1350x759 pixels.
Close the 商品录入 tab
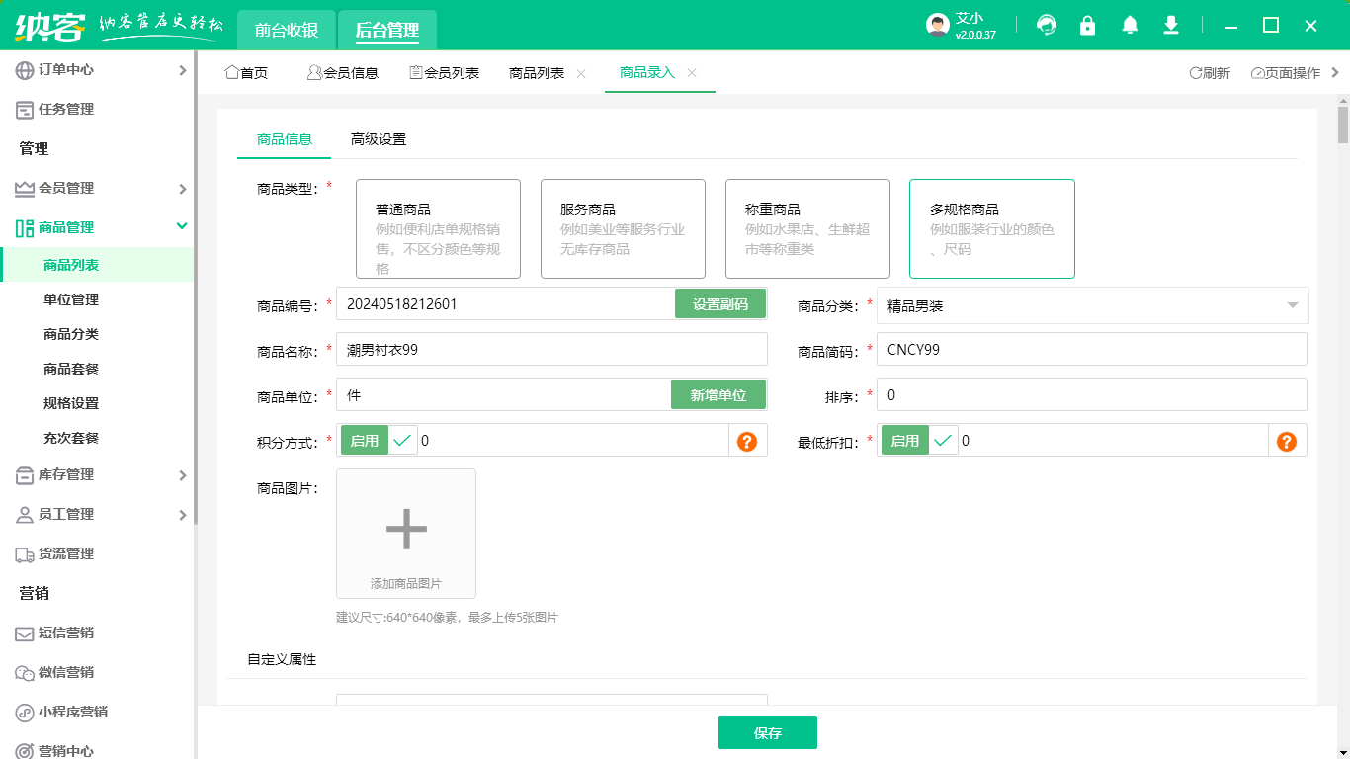tap(692, 73)
